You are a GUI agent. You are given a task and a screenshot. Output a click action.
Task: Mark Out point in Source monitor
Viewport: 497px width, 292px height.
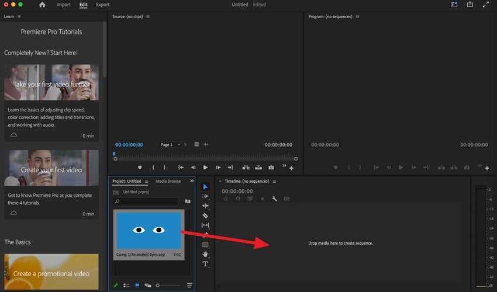164,167
